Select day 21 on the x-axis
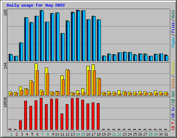The image size is (177, 138). coord(114,134)
